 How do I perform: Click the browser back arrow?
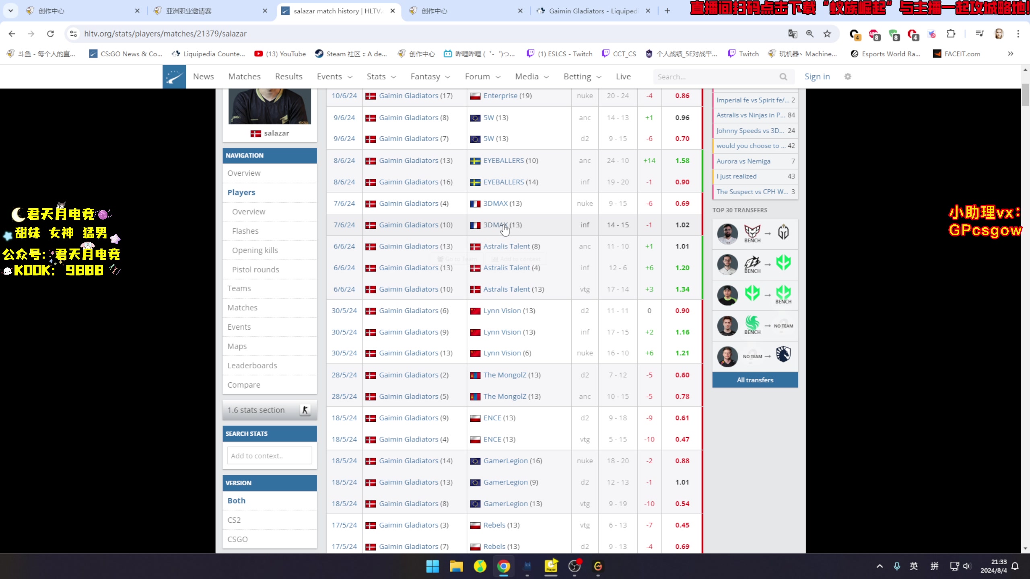(12, 34)
